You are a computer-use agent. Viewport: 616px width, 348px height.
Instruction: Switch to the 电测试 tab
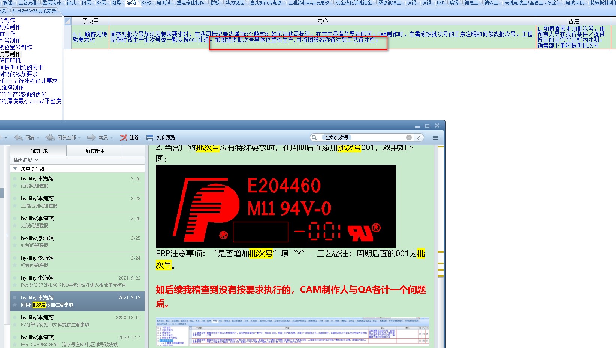click(x=164, y=3)
